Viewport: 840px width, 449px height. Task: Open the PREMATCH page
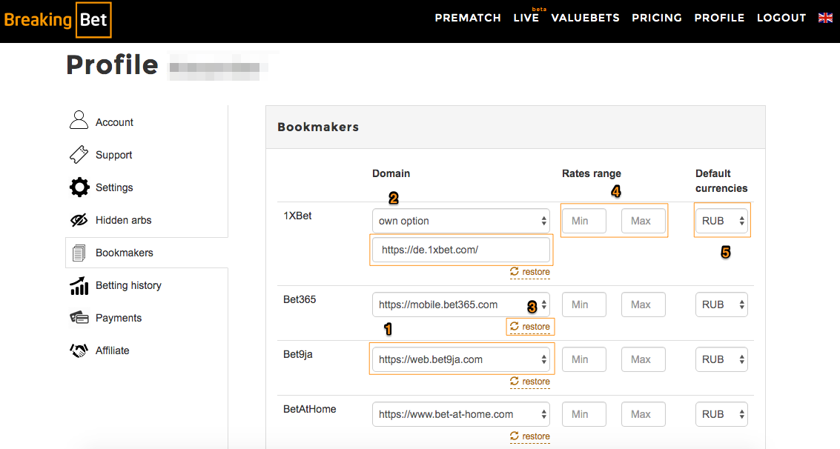pyautogui.click(x=468, y=19)
